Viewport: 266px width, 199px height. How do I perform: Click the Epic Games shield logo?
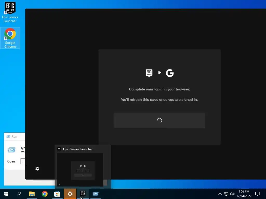coord(149,73)
